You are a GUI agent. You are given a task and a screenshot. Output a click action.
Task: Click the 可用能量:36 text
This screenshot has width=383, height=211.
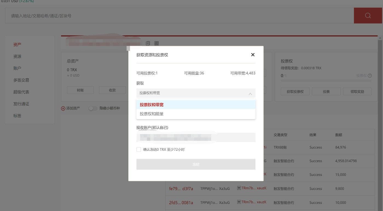tap(194, 73)
